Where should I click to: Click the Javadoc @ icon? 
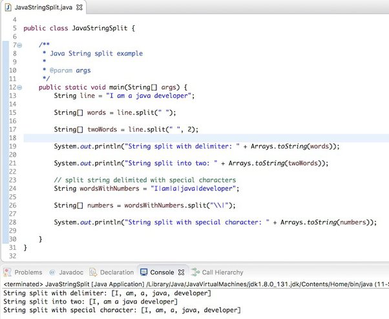pyautogui.click(x=52, y=273)
